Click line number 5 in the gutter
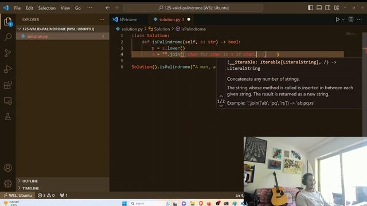The height and width of the screenshot is (206, 367). click(122, 61)
